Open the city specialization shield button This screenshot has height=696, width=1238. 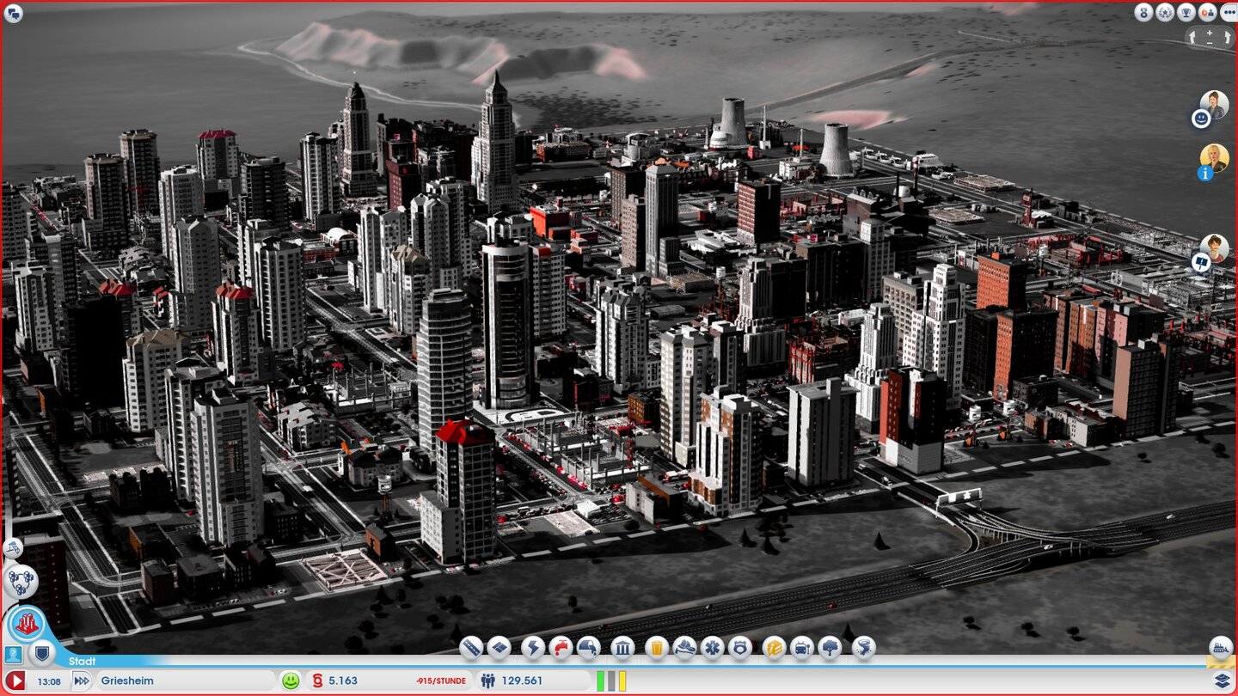pos(42,655)
